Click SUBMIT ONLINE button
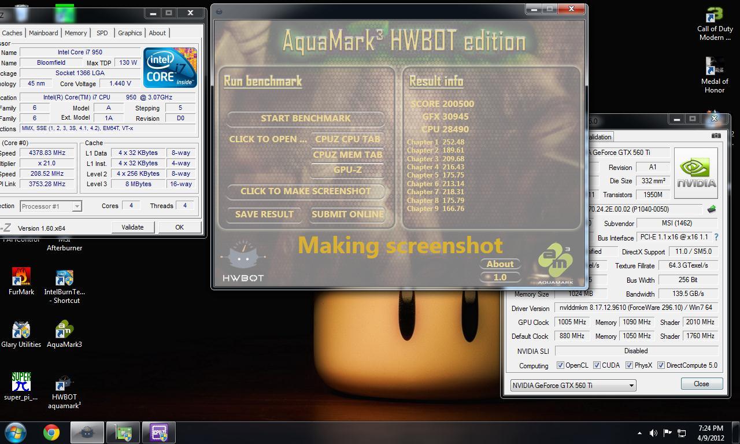 (x=347, y=214)
